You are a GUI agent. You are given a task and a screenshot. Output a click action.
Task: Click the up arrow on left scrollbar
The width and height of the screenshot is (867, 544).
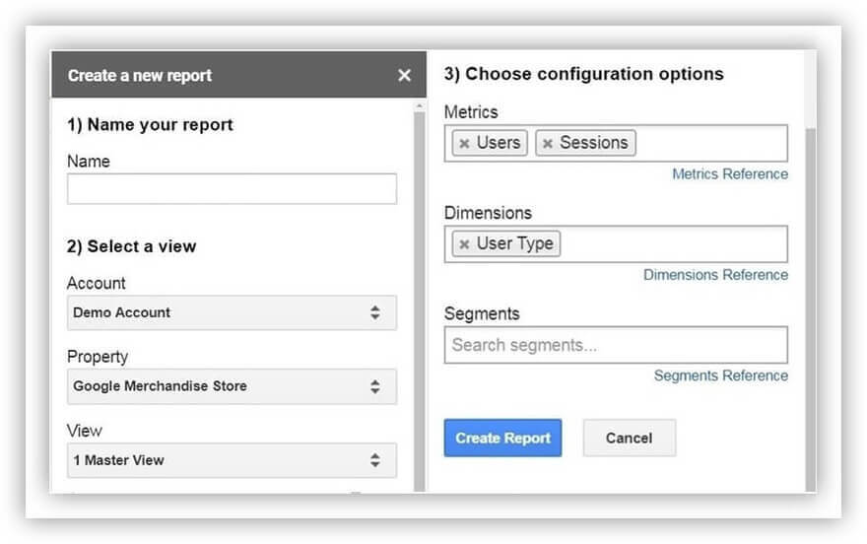pos(420,105)
